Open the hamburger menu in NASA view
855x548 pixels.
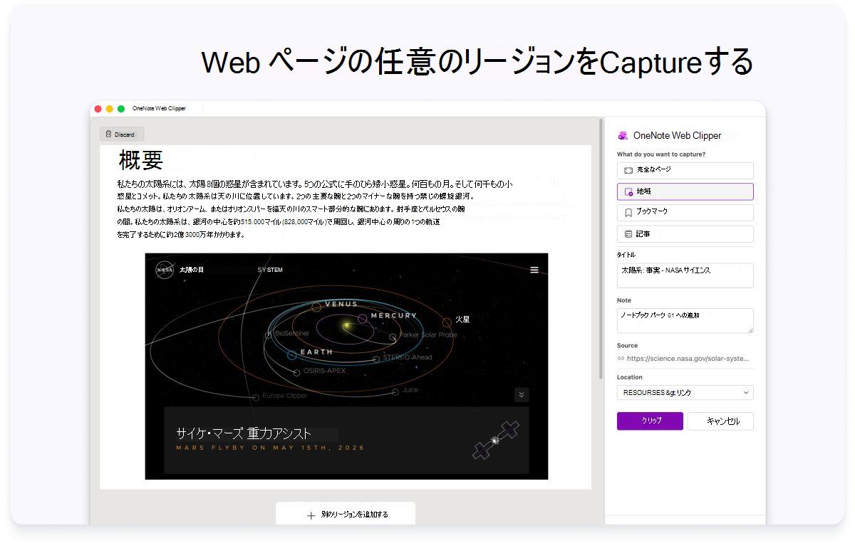534,270
